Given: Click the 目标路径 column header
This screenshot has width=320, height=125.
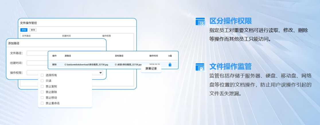Looking at the screenshot, I should click(x=119, y=56).
